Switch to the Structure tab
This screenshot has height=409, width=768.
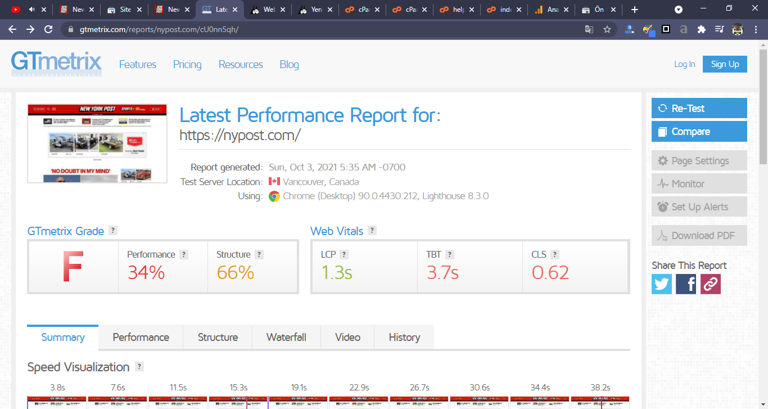[x=218, y=337]
